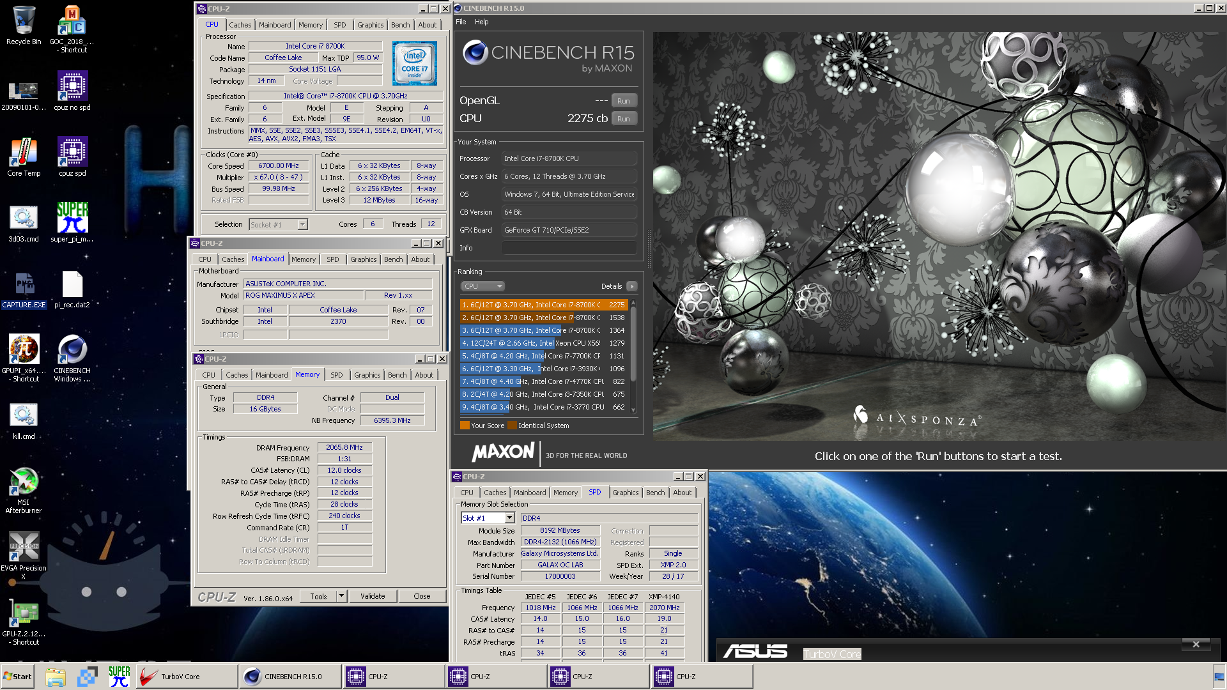Run the CPU benchmark

tap(624, 119)
